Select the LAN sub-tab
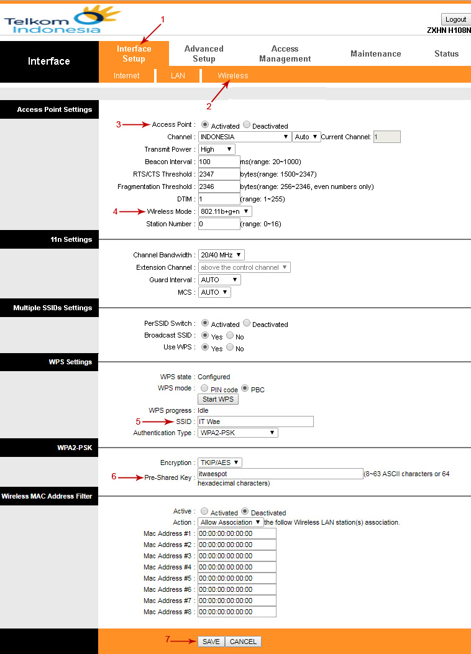The height and width of the screenshot is (654, 471). click(178, 75)
